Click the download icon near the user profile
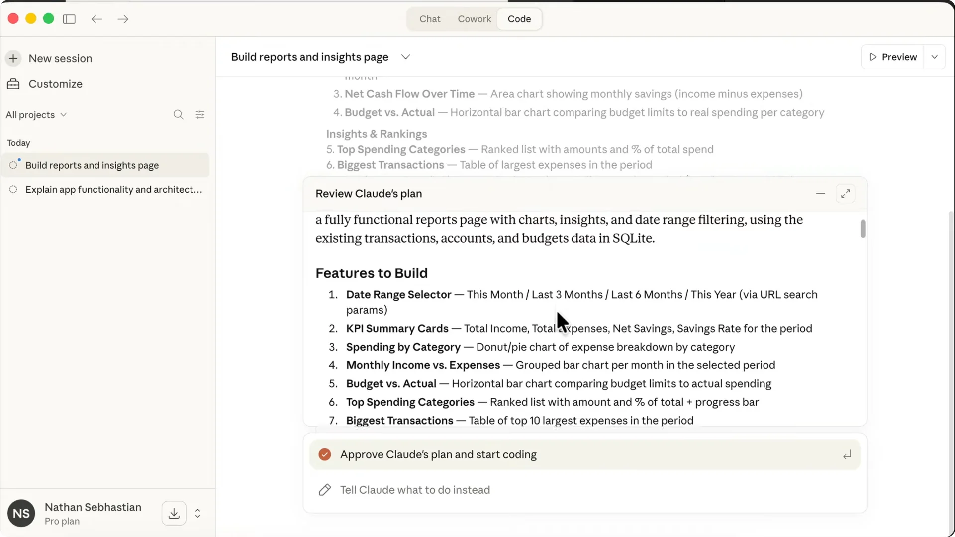Image resolution: width=955 pixels, height=537 pixels. click(174, 513)
